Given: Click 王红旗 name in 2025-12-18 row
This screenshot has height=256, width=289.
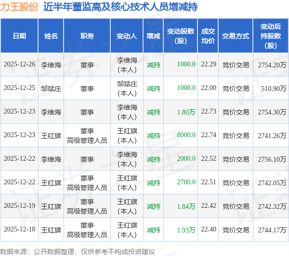Looking at the screenshot, I should click(x=51, y=230).
